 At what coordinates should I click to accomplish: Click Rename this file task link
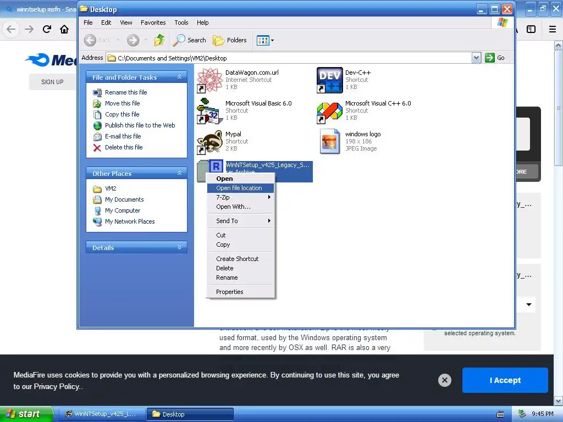point(126,92)
